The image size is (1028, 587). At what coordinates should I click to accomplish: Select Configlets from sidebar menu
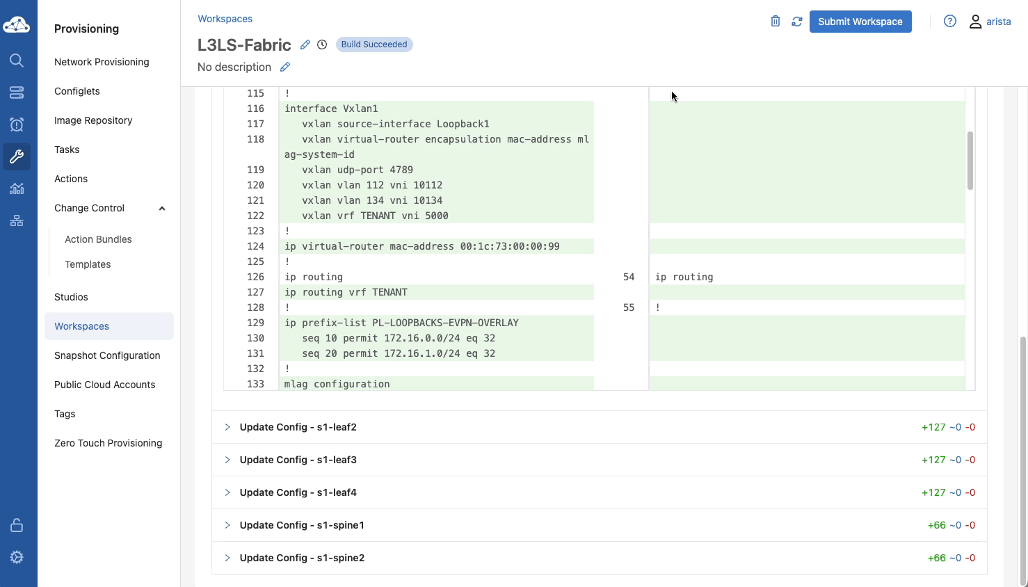pyautogui.click(x=77, y=91)
